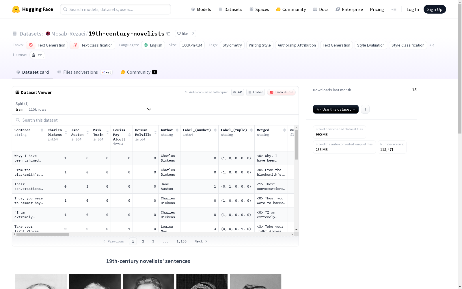Screen dimensions: 462x289
Task: Sort the Charles Dickens column
Action: 66,132
